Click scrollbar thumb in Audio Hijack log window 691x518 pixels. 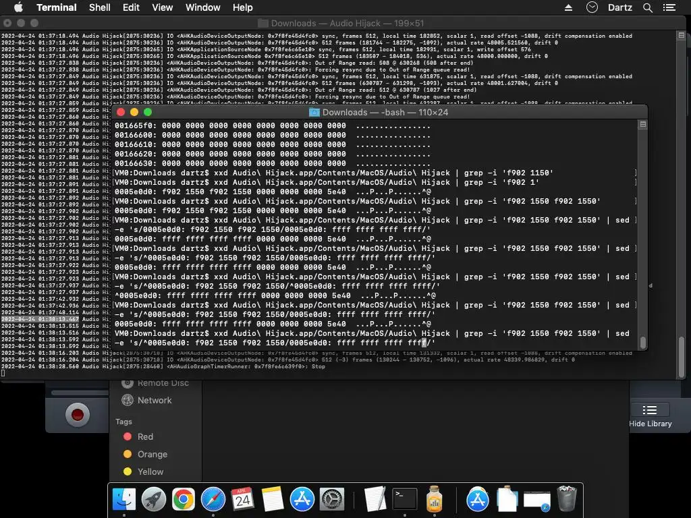(682, 357)
